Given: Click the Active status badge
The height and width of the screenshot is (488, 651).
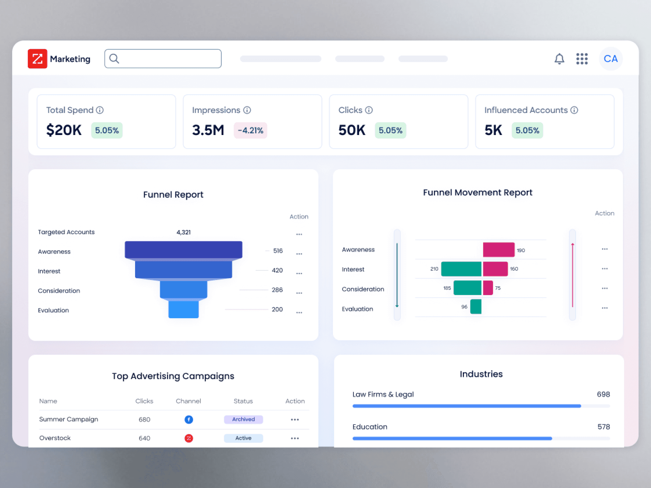Looking at the screenshot, I should (243, 438).
